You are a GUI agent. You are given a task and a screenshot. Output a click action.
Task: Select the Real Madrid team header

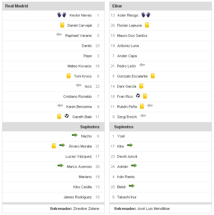(17, 6)
